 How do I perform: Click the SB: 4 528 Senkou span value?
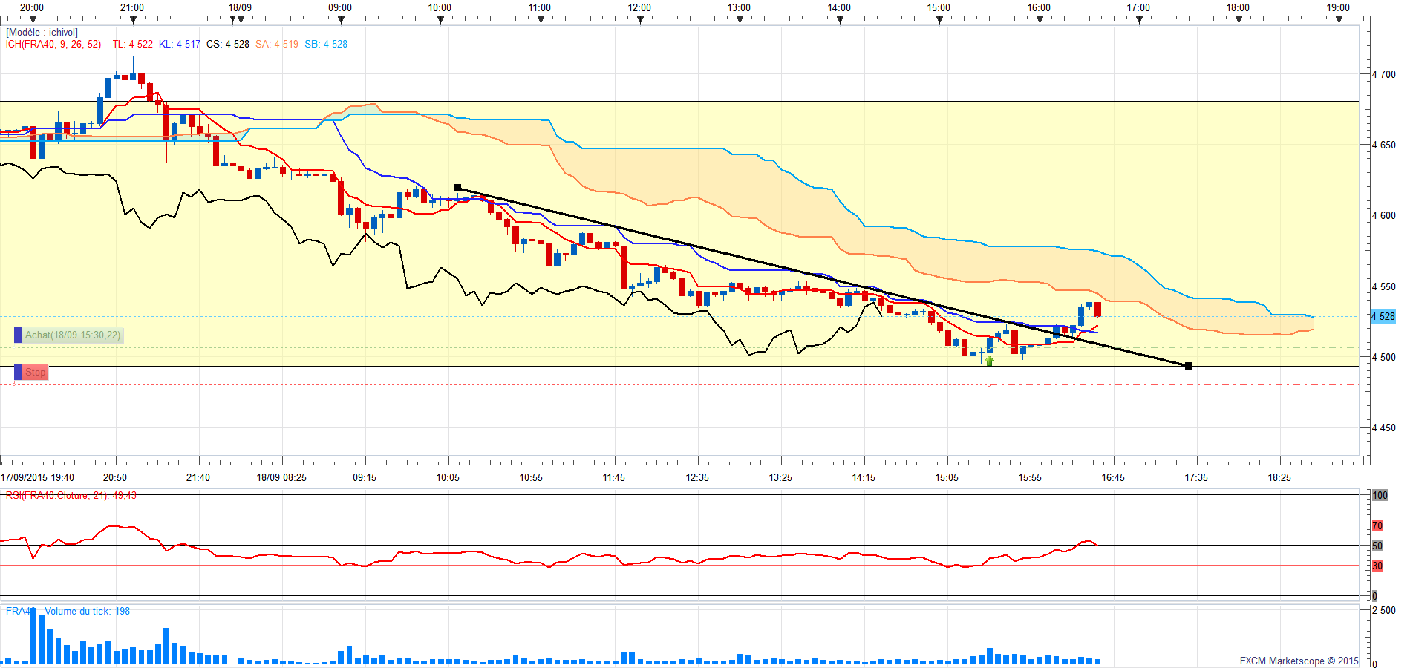click(326, 44)
